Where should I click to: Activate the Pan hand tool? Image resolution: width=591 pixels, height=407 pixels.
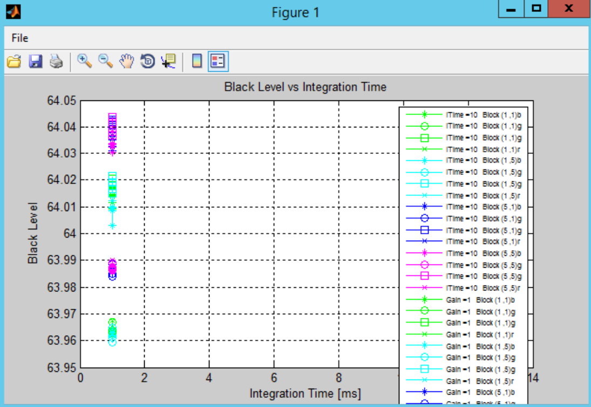(x=126, y=62)
